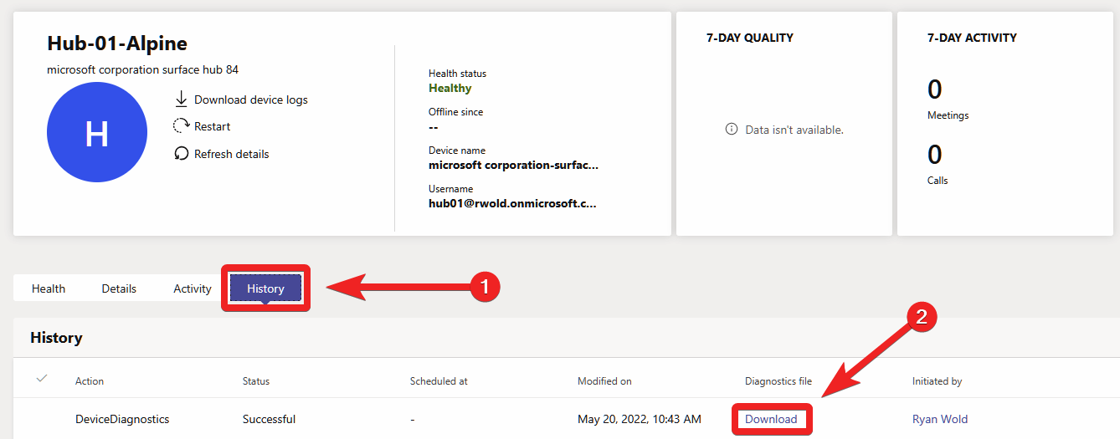This screenshot has width=1120, height=439.
Task: Click the Successful status cell
Action: click(x=269, y=419)
